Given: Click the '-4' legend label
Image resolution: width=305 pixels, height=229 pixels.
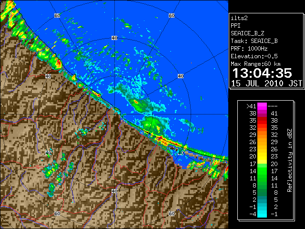Looking at the screenshot, I should (253, 214).
